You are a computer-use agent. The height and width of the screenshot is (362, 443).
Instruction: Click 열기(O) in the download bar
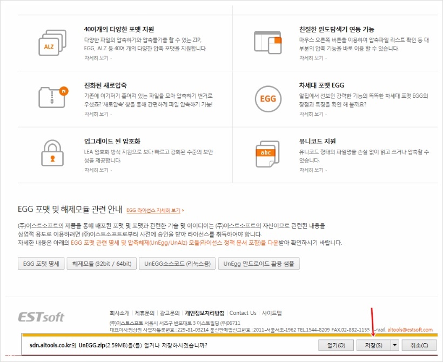point(336,345)
